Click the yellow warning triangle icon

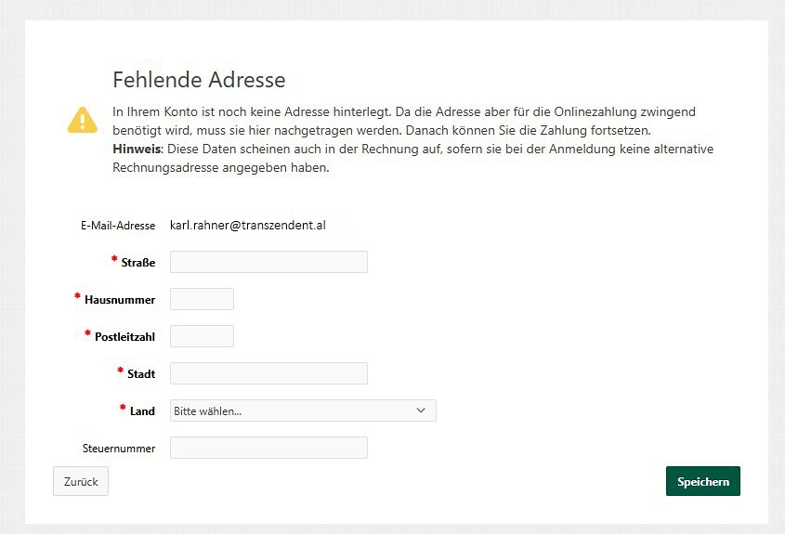83,120
